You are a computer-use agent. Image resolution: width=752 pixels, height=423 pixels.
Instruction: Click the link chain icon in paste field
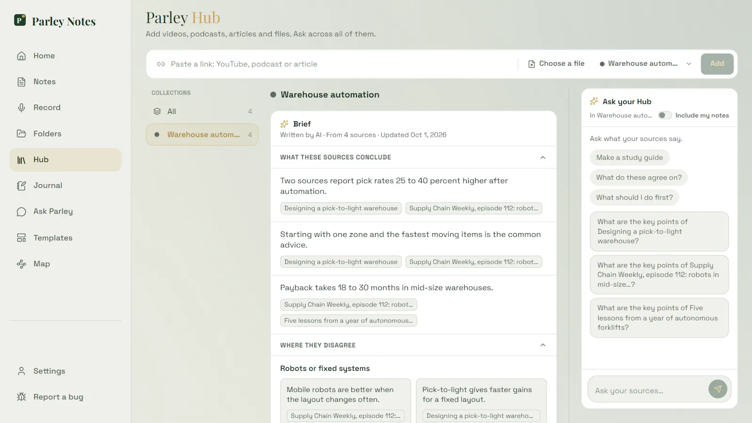[x=161, y=64]
